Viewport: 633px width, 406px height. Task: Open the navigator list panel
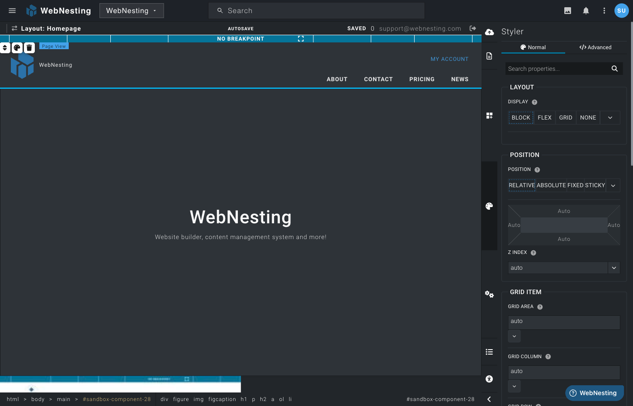pos(489,352)
